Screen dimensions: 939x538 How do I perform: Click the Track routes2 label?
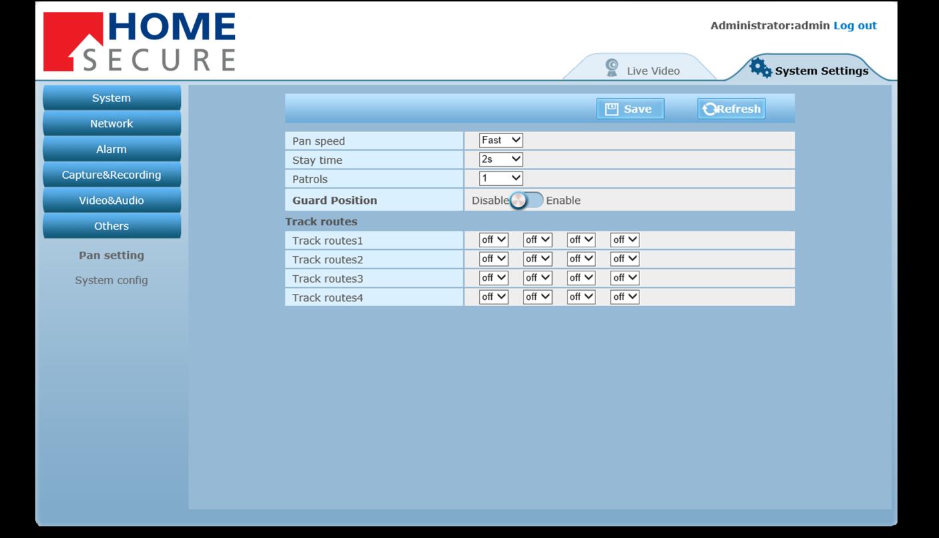tap(328, 259)
